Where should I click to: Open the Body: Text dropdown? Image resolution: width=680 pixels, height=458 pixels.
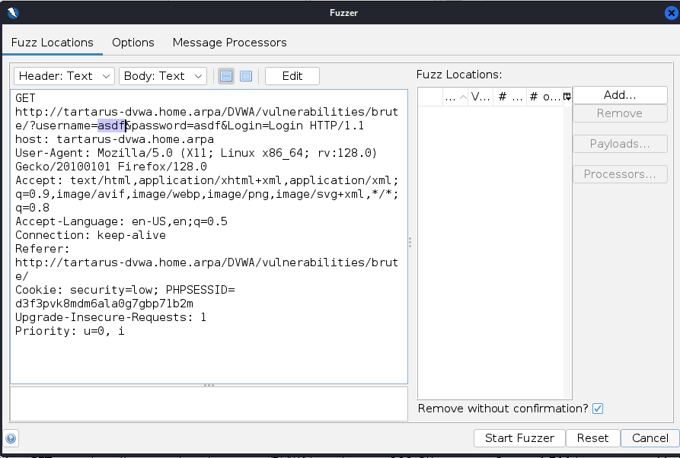pyautogui.click(x=163, y=76)
